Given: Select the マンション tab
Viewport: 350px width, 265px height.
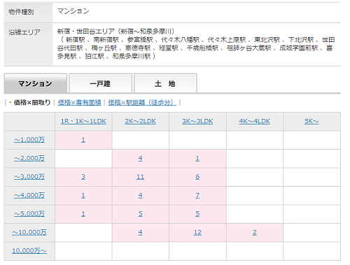Looking at the screenshot, I should pyautogui.click(x=36, y=83).
